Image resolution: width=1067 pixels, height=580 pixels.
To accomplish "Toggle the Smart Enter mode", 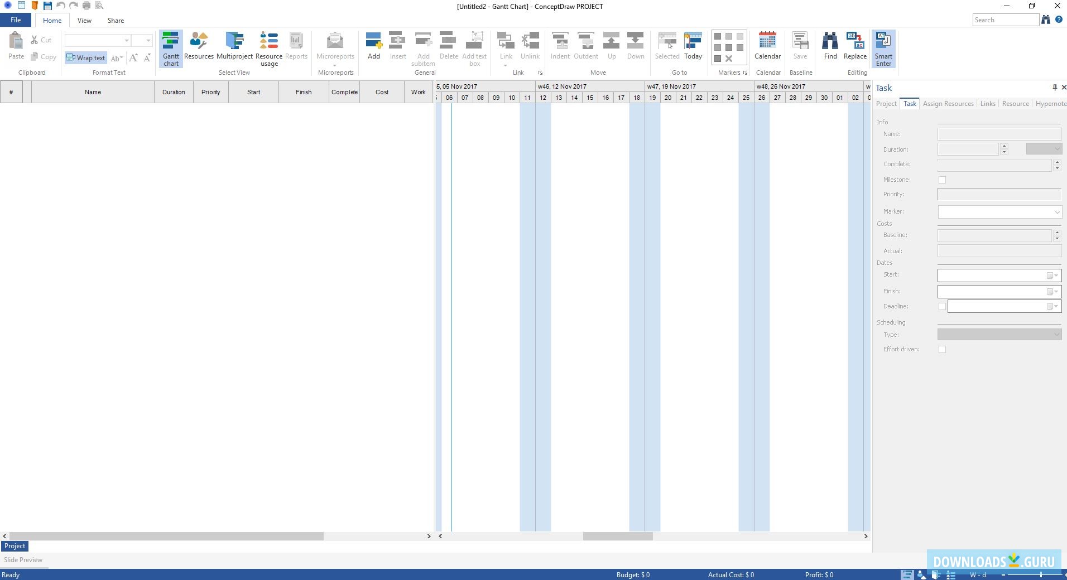I will pyautogui.click(x=883, y=49).
